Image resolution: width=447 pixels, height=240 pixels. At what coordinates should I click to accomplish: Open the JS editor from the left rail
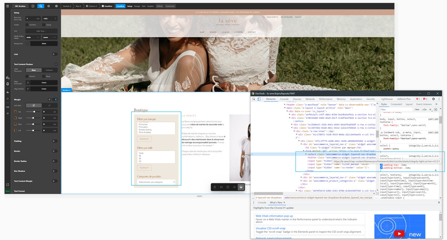(7, 113)
